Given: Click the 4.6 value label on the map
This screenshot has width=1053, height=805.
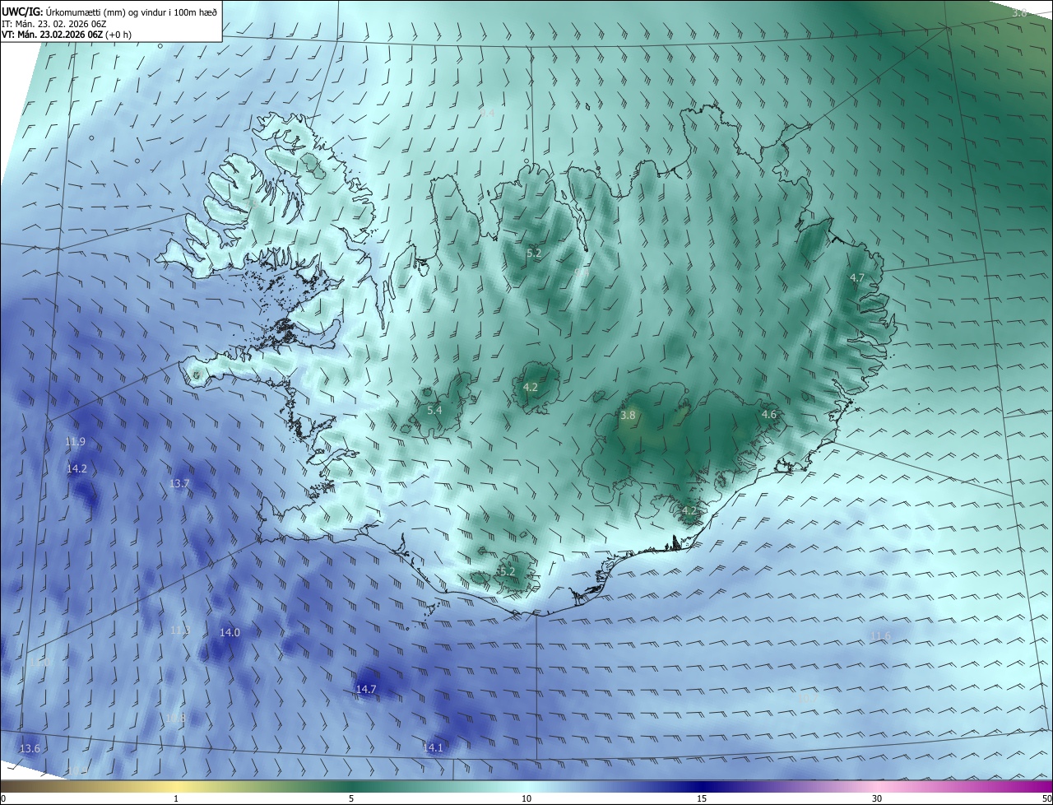Looking at the screenshot, I should (769, 414).
